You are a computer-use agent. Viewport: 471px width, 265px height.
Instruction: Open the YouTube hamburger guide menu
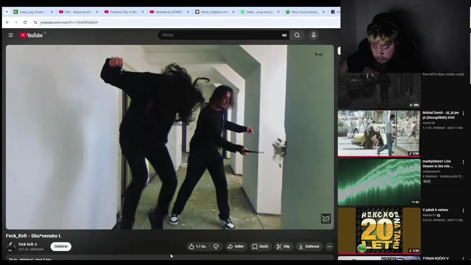click(11, 35)
